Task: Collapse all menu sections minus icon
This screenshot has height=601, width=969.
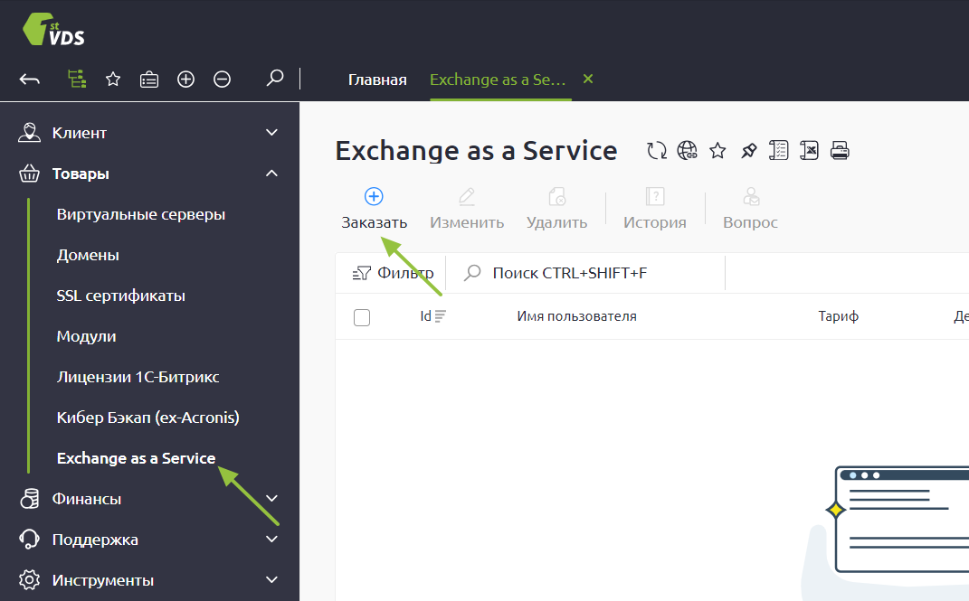Action: tap(222, 79)
